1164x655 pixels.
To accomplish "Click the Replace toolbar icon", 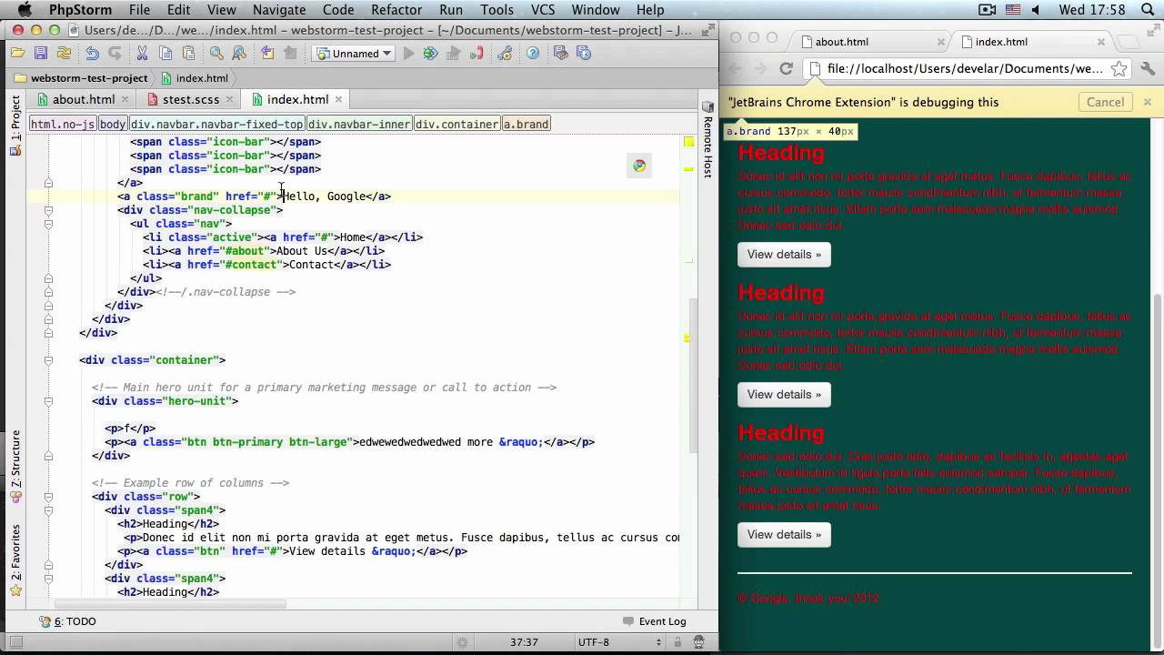I will coord(239,54).
